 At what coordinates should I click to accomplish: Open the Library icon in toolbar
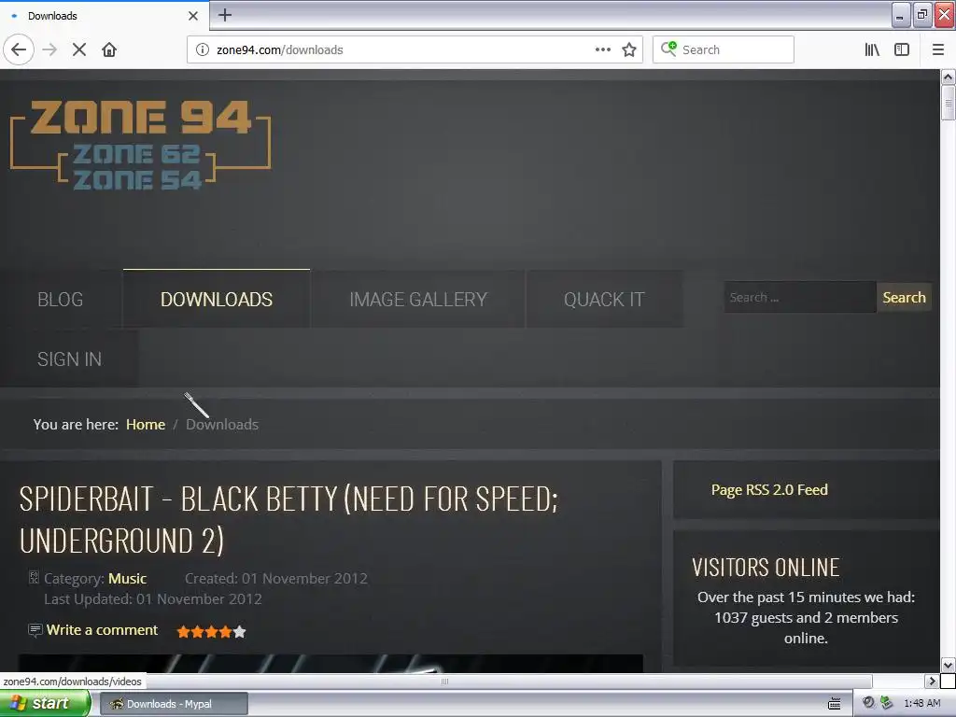tap(872, 49)
